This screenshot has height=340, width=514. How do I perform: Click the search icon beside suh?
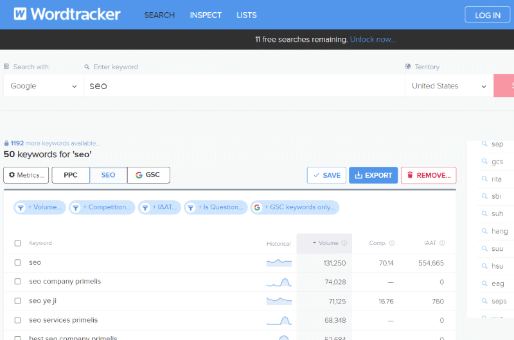(484, 214)
